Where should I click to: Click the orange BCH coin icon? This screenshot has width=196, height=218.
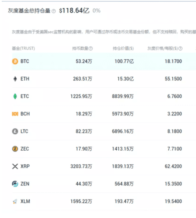(x=15, y=114)
